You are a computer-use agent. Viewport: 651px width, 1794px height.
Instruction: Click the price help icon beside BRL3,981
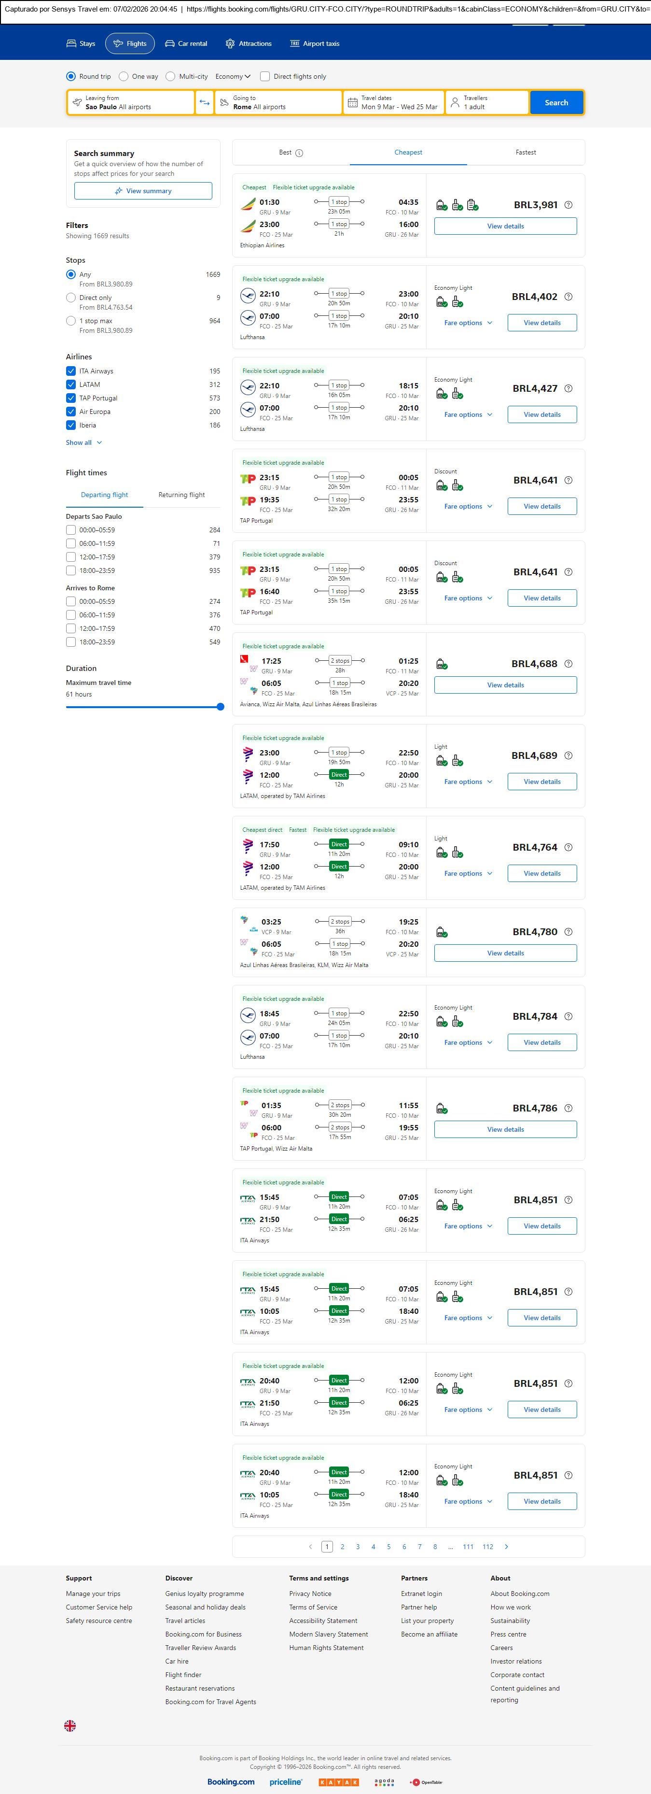(x=568, y=205)
